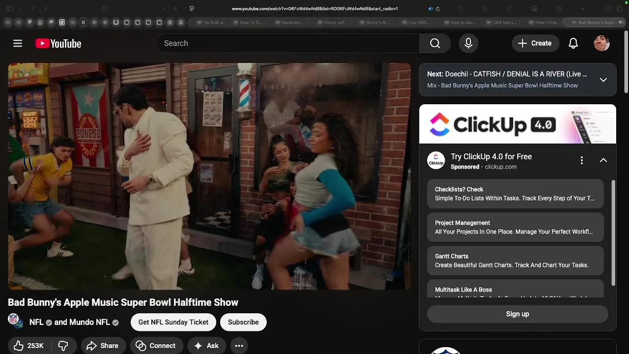Bookmark page with the star icon
This screenshot has height=354, width=629.
pos(485,8)
